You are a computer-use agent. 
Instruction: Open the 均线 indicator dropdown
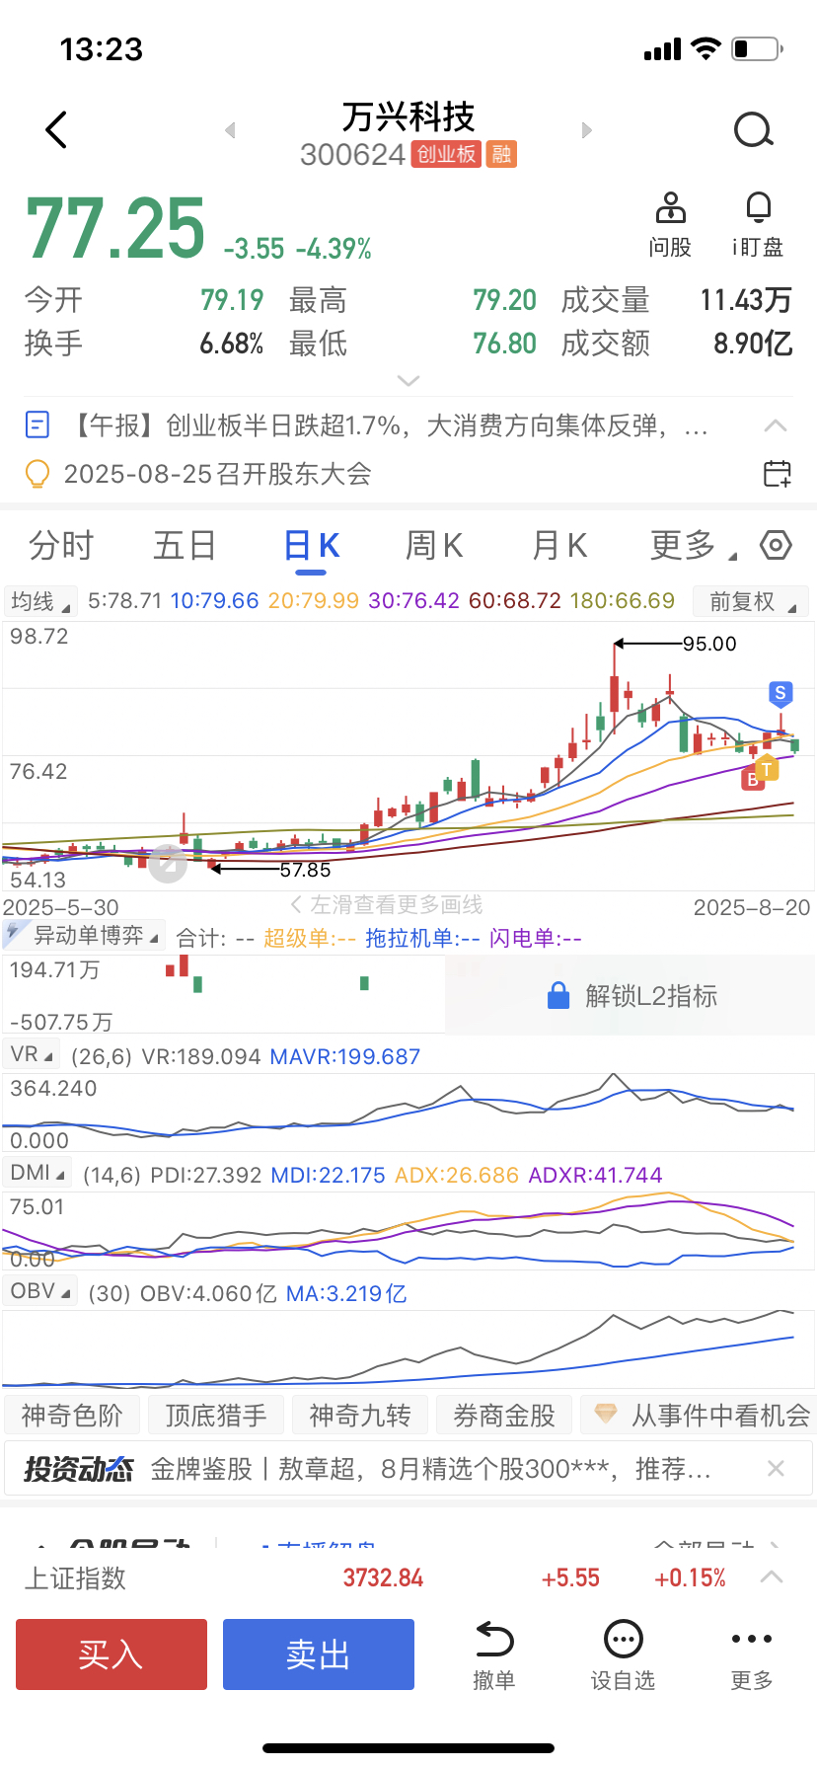coord(40,601)
